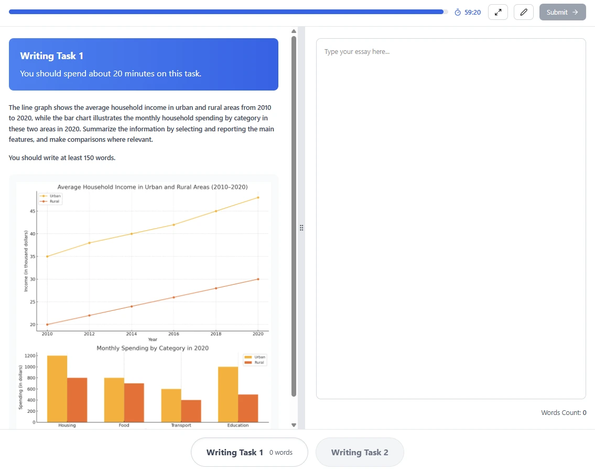This screenshot has width=595, height=472.
Task: Click the panel divider drag handle
Action: (301, 228)
